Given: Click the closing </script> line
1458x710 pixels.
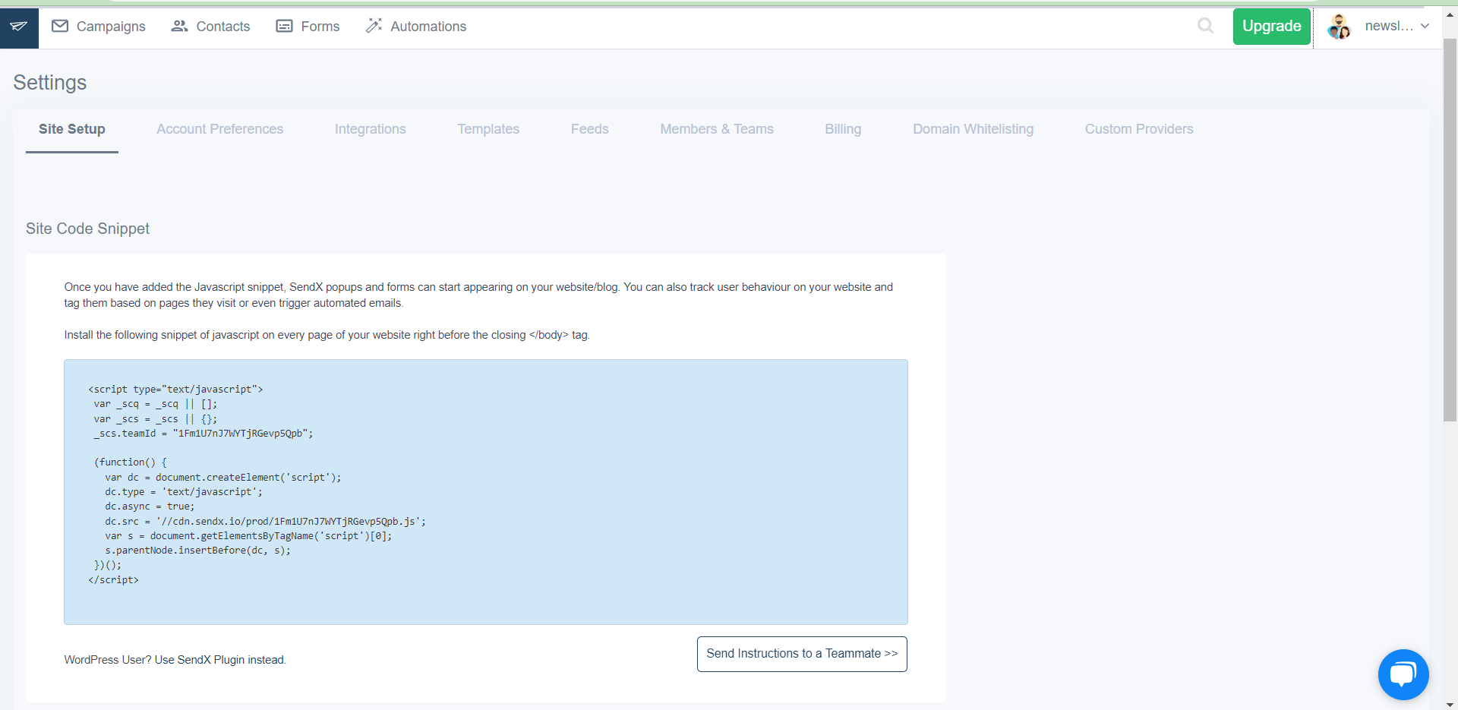Looking at the screenshot, I should 113,580.
